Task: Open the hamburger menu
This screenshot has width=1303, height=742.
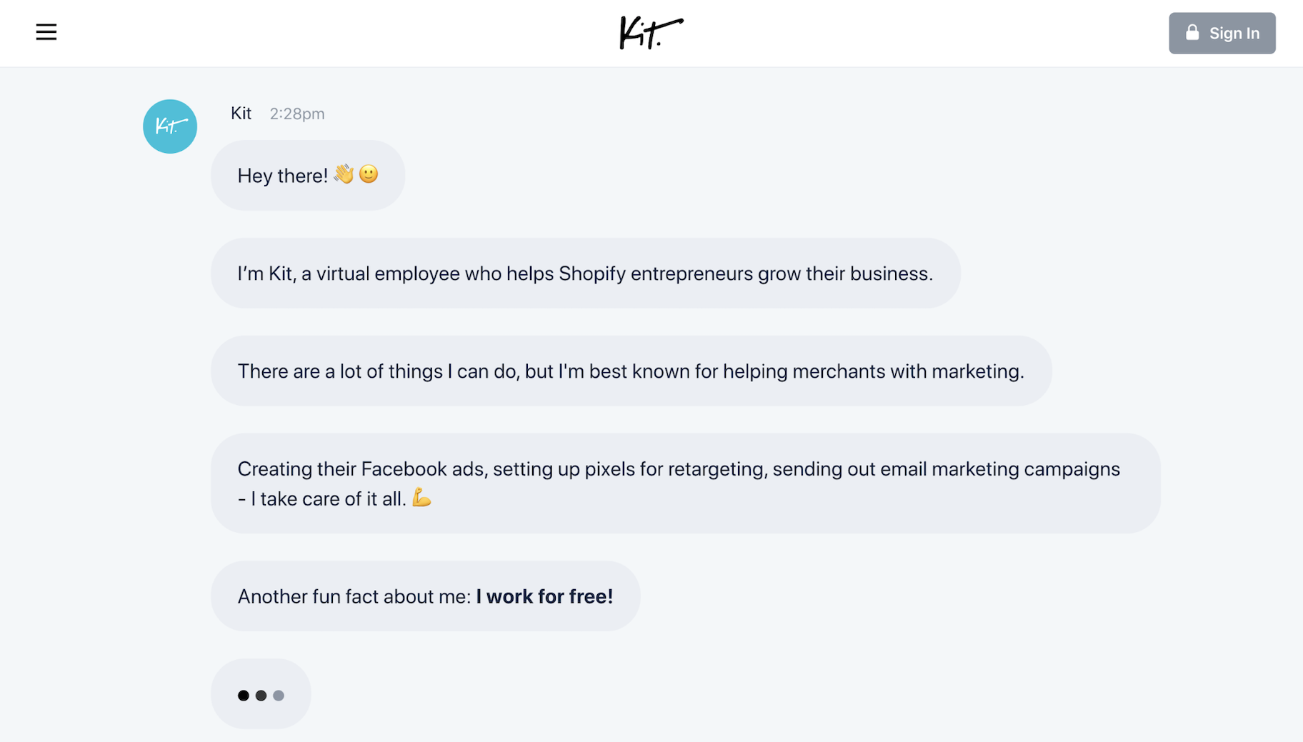Action: click(46, 32)
